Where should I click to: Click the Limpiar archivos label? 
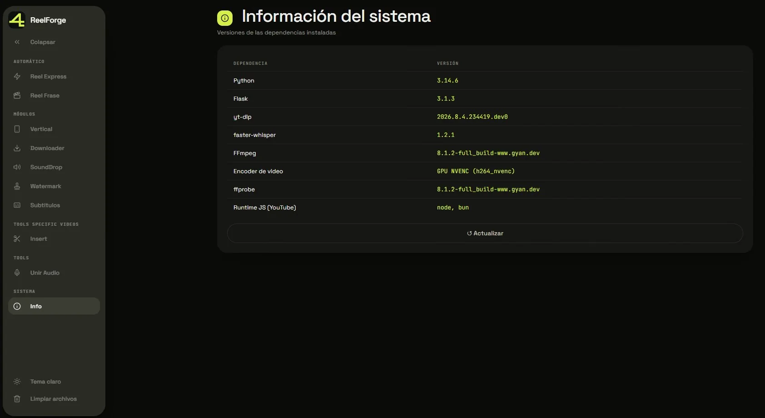pyautogui.click(x=53, y=399)
